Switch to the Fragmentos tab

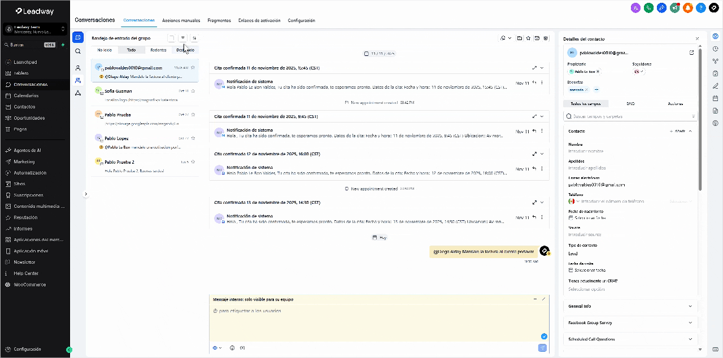[x=219, y=20]
